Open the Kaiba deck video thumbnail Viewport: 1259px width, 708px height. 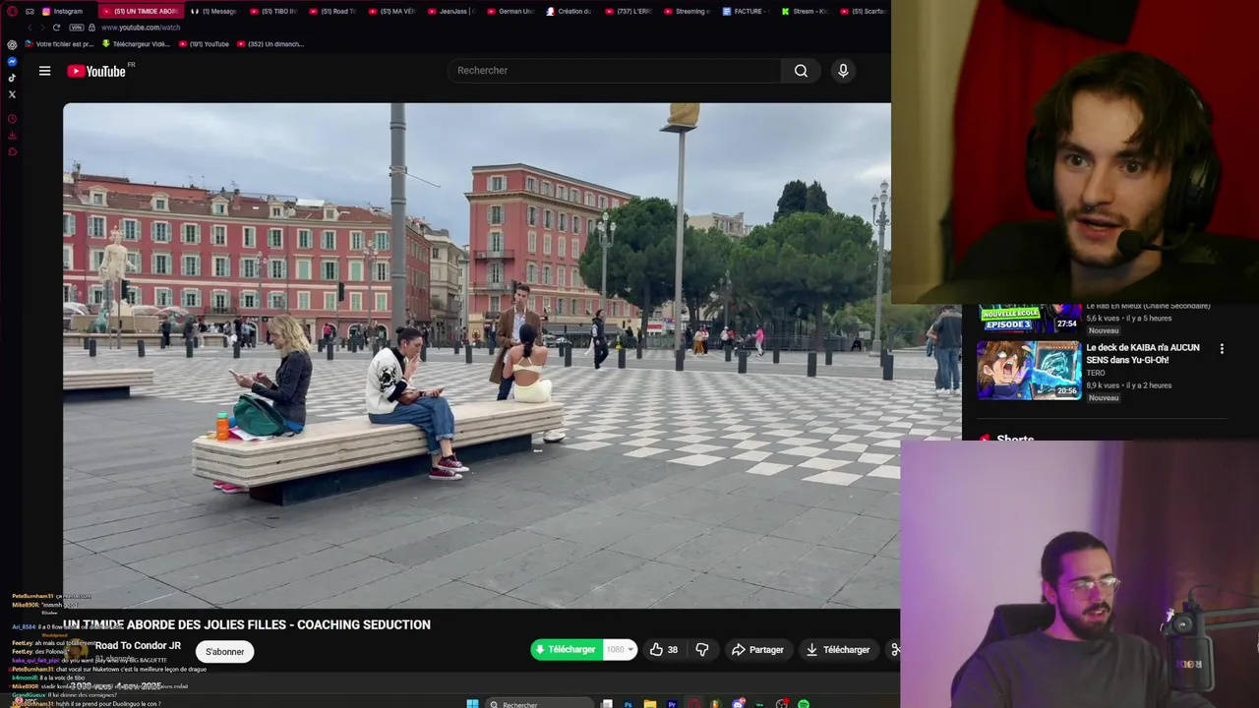point(1029,371)
